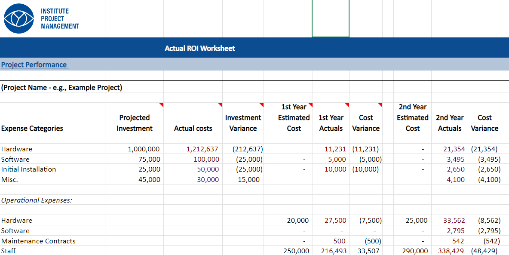Select the Investment Variance column header
Image resolution: width=509 pixels, height=255 pixels.
[243, 123]
